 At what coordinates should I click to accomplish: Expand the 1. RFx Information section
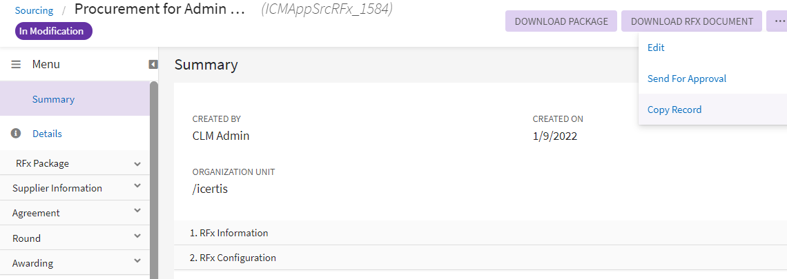tap(229, 233)
